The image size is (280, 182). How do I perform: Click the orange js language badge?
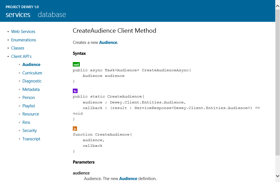click(75, 129)
